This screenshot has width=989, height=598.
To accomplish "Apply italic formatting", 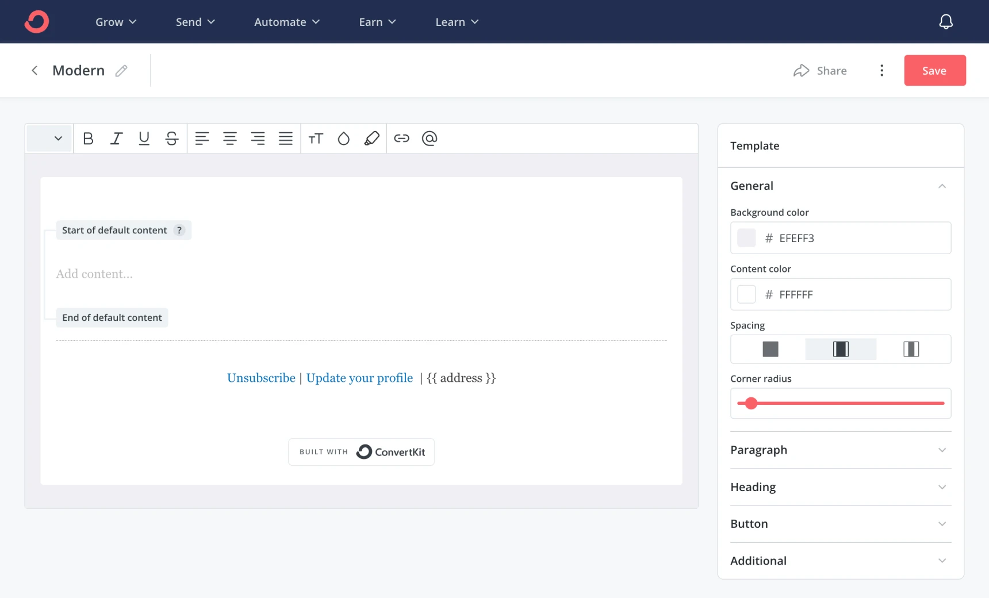I will pyautogui.click(x=116, y=139).
